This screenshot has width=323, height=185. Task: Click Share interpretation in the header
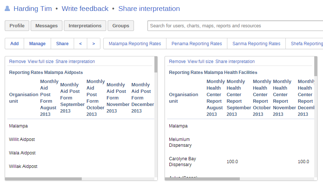point(149,9)
